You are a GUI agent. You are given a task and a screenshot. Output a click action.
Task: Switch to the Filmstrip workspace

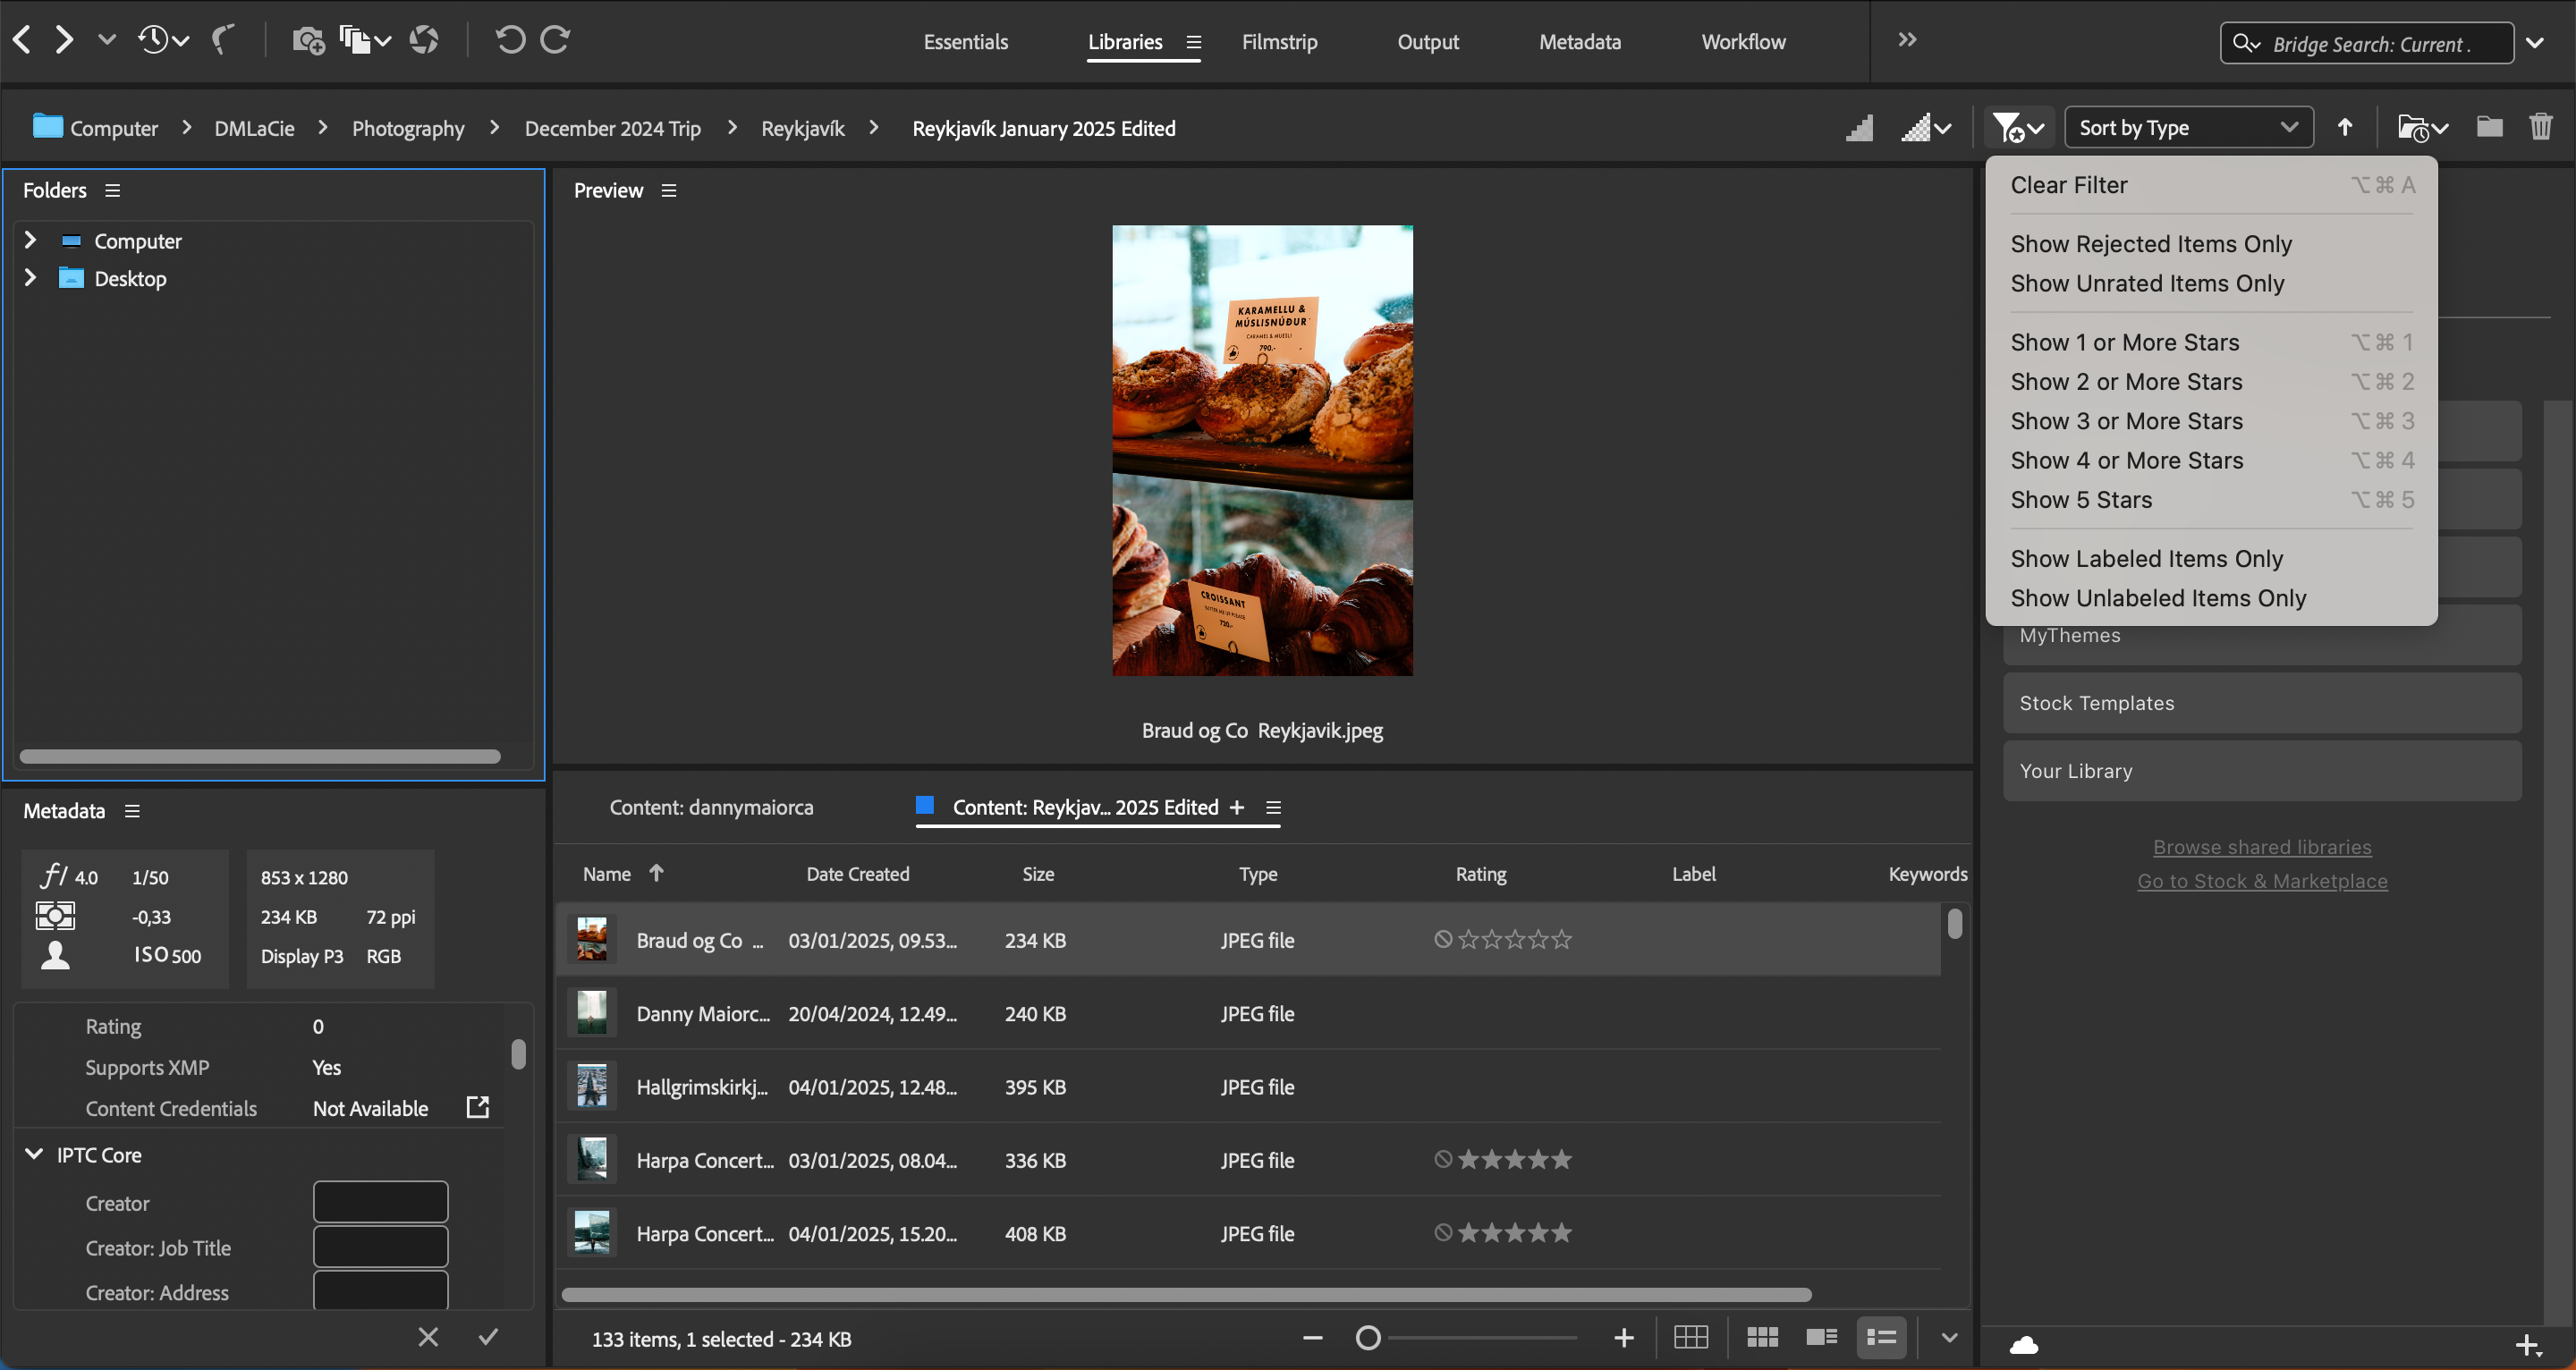click(1280, 42)
